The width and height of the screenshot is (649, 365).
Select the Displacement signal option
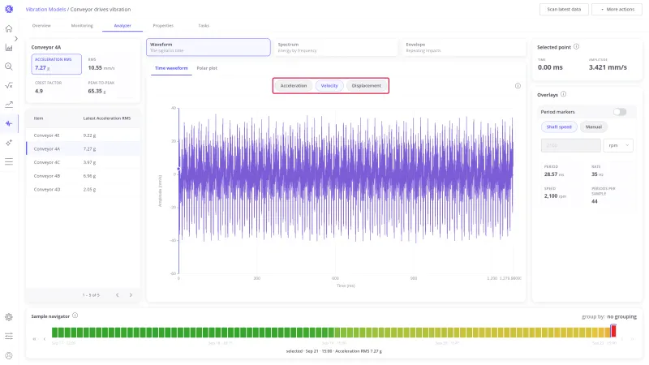pos(367,86)
